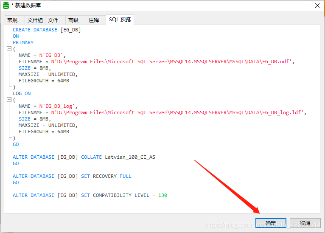Click the FILENAME line ending EG_DB_log.ldf
Screen dimensions: 325x233
click(162, 112)
